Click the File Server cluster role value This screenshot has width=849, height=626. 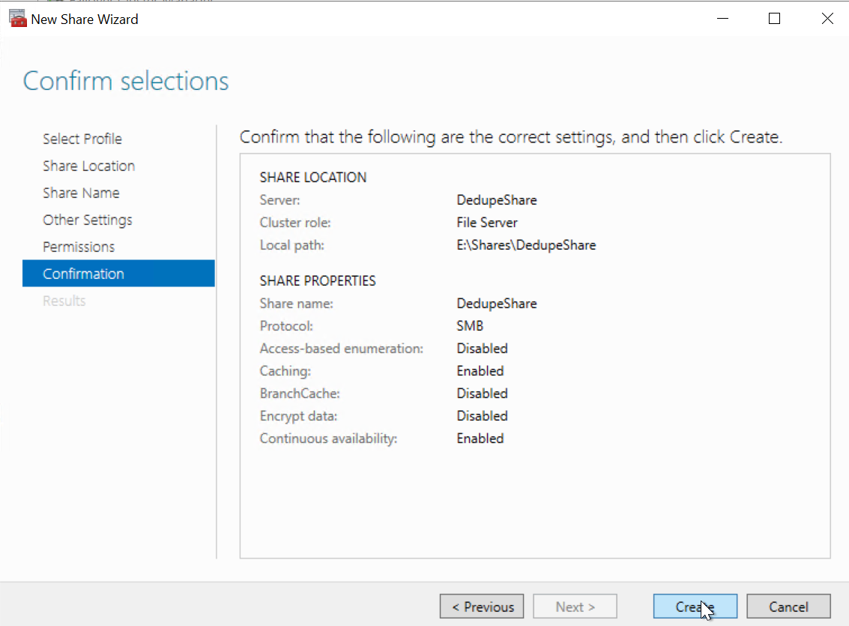tap(487, 223)
